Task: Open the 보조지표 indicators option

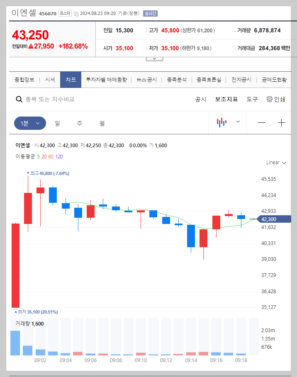Action: [226, 100]
